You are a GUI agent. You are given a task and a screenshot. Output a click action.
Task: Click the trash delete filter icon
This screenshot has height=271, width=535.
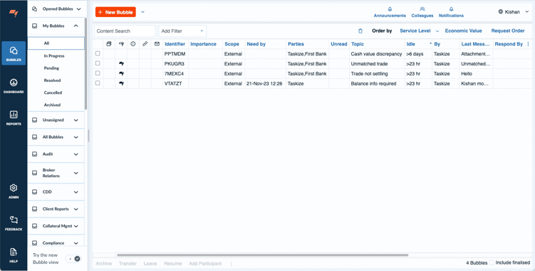tap(360, 31)
